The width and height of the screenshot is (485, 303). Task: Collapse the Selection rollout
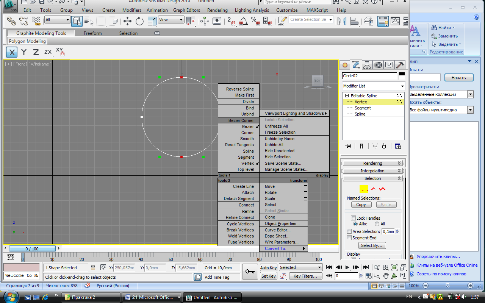click(x=373, y=178)
